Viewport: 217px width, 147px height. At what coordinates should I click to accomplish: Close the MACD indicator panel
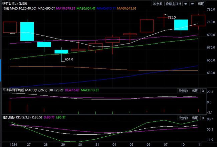pos(203,91)
